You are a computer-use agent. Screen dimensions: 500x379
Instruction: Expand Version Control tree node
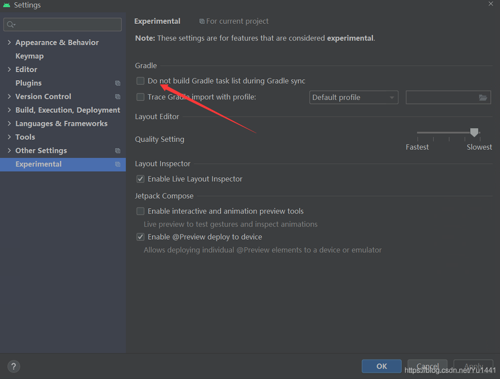[x=9, y=97]
